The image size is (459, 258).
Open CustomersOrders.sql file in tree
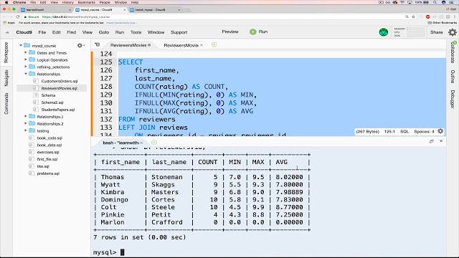tap(59, 81)
